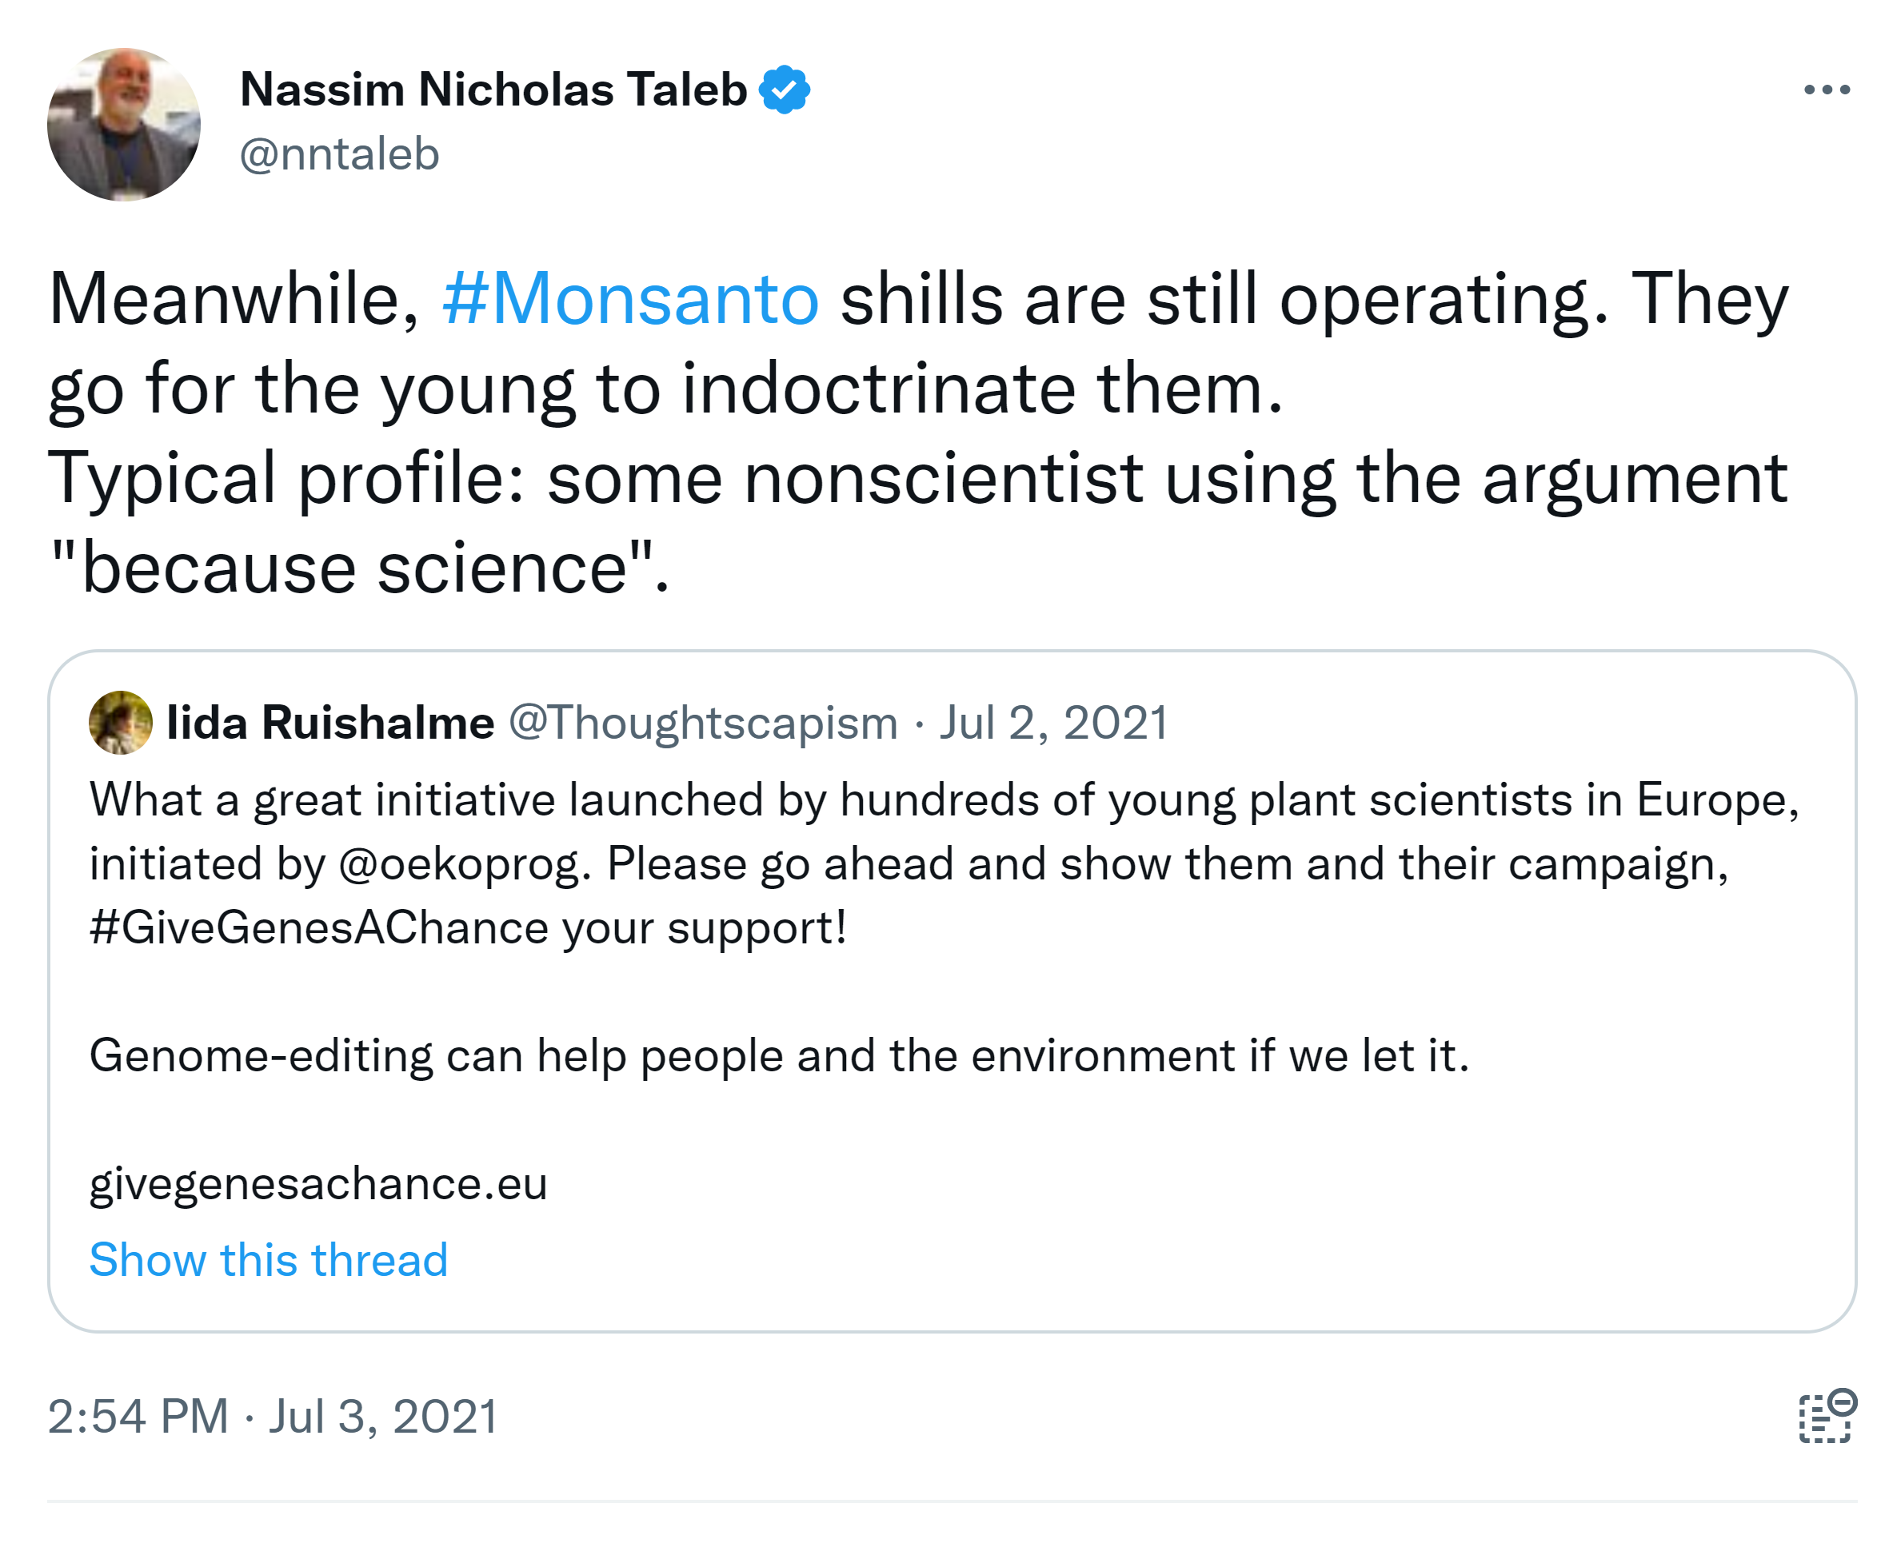Click the Iida Ruishalme author name
The width and height of the screenshot is (1893, 1547).
pyautogui.click(x=329, y=723)
